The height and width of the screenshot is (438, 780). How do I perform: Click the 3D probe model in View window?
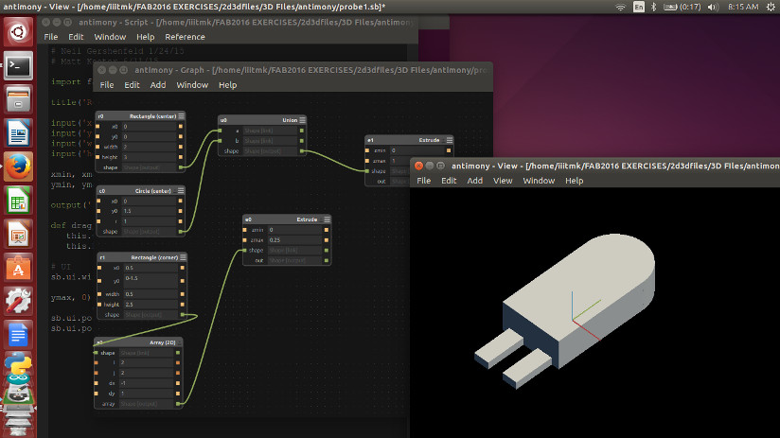(x=564, y=310)
